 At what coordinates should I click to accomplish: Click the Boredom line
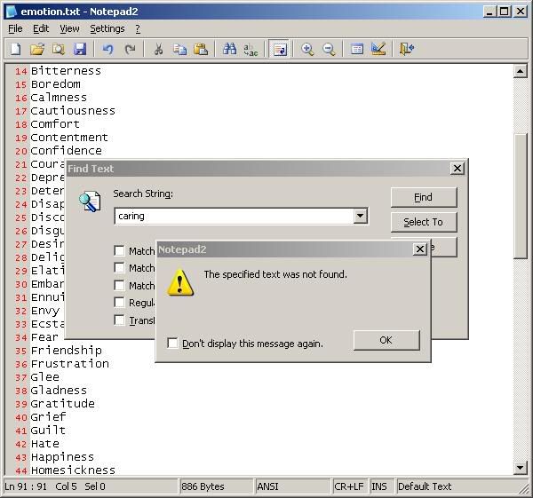tap(56, 84)
